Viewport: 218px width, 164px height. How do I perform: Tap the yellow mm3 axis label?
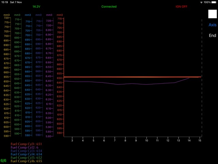[6, 15]
